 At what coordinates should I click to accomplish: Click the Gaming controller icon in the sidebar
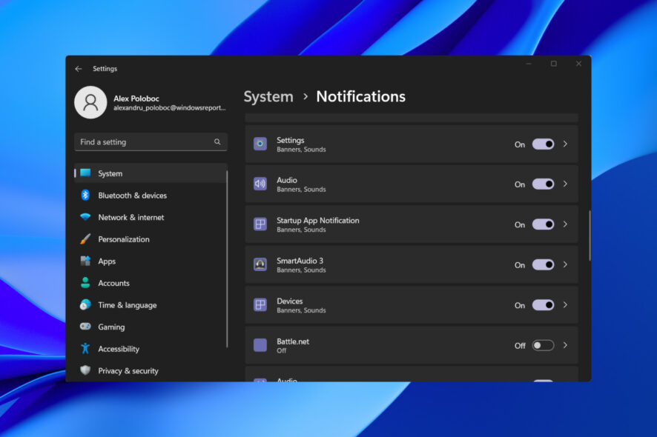click(85, 327)
